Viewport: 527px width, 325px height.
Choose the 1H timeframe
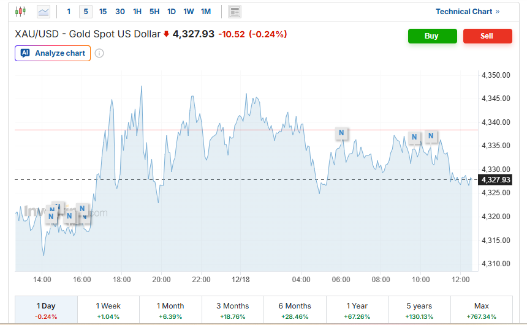click(137, 12)
